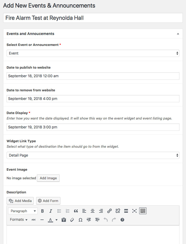This screenshot has height=244, width=186.
Task: Toggle strikethrough text formatting
Action: tap(33, 220)
